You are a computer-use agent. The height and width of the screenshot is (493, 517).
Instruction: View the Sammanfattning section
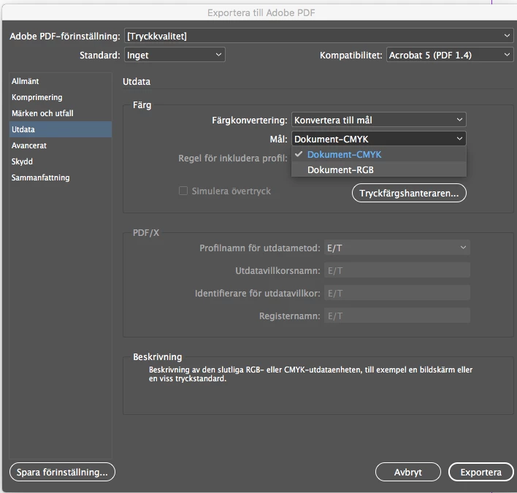click(x=61, y=177)
